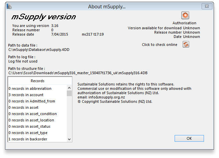Select '0 records in asset' row
Image resolution: width=219 pixels, height=158 pixels.
23,107
